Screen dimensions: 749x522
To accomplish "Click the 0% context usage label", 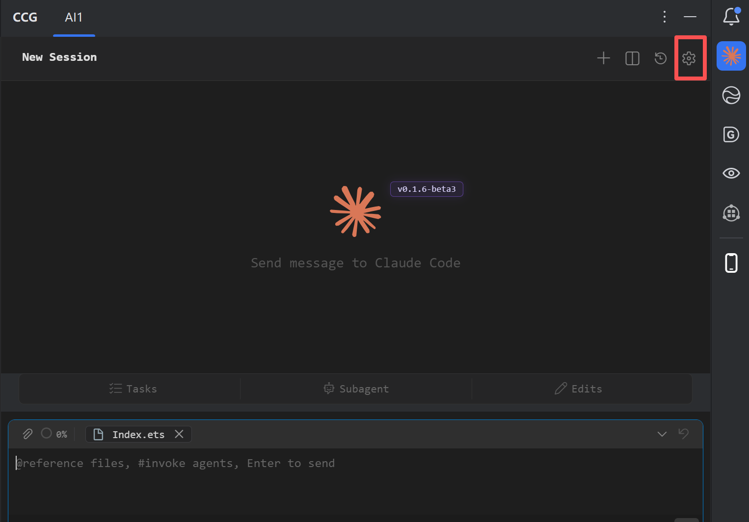I will pyautogui.click(x=61, y=434).
